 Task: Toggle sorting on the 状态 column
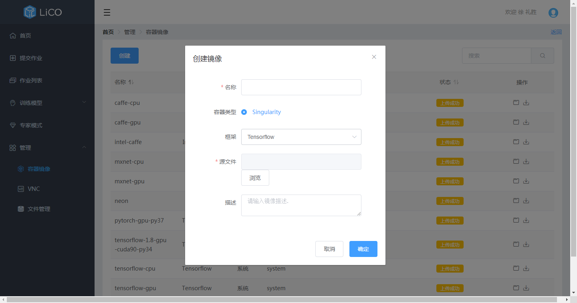(x=456, y=82)
